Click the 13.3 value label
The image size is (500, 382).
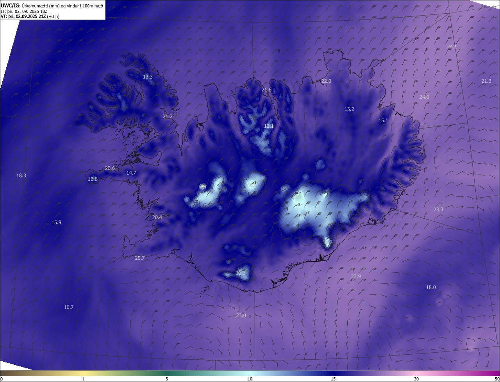(x=148, y=77)
